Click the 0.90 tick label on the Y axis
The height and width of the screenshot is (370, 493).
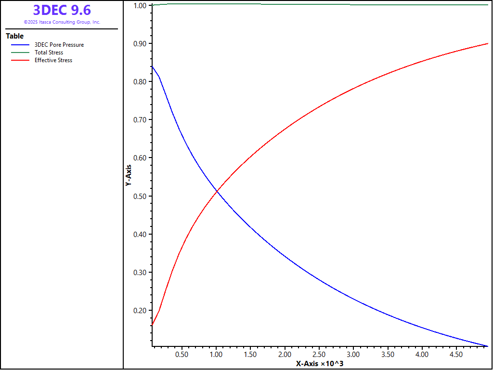coord(139,43)
